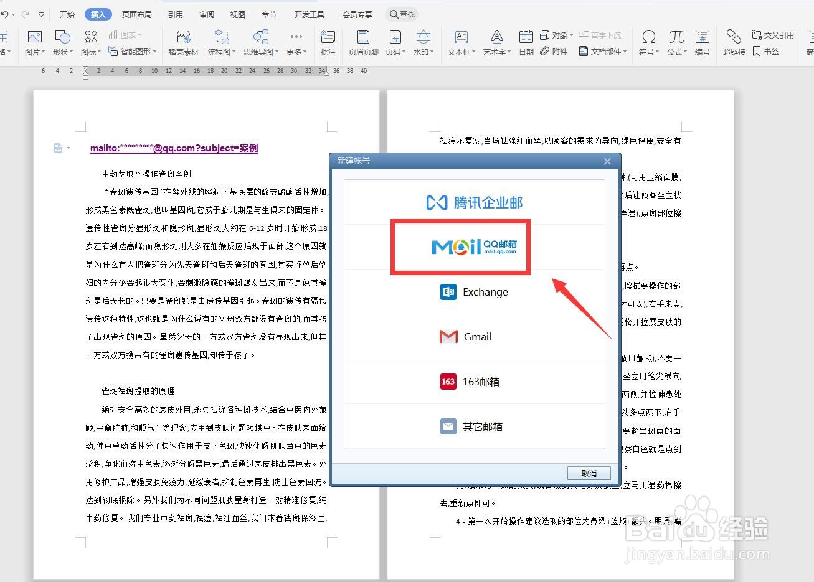This screenshot has width=814, height=582.
Task: Insert a 智能图形 smart graphic
Action: pyautogui.click(x=132, y=52)
